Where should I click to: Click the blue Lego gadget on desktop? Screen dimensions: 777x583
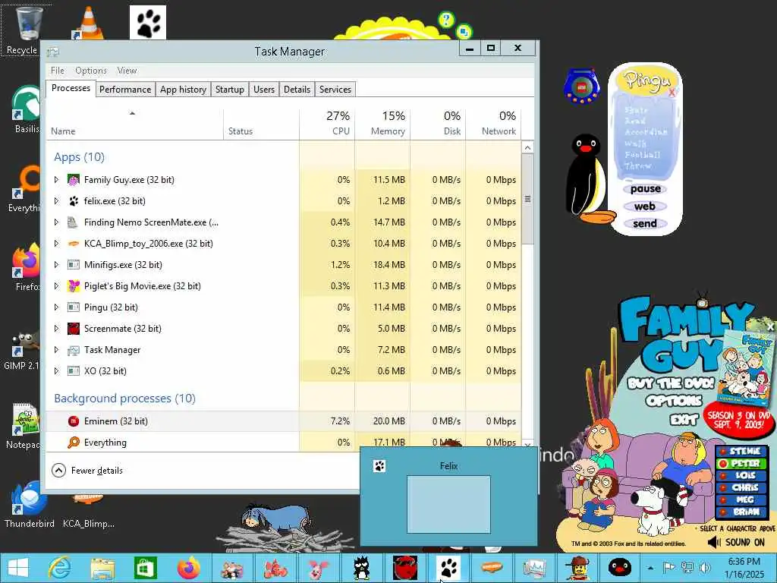(582, 86)
